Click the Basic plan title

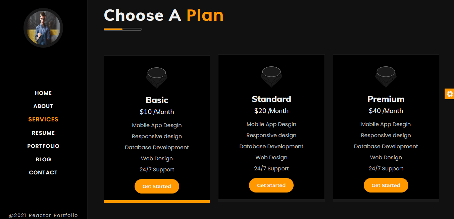pyautogui.click(x=157, y=100)
